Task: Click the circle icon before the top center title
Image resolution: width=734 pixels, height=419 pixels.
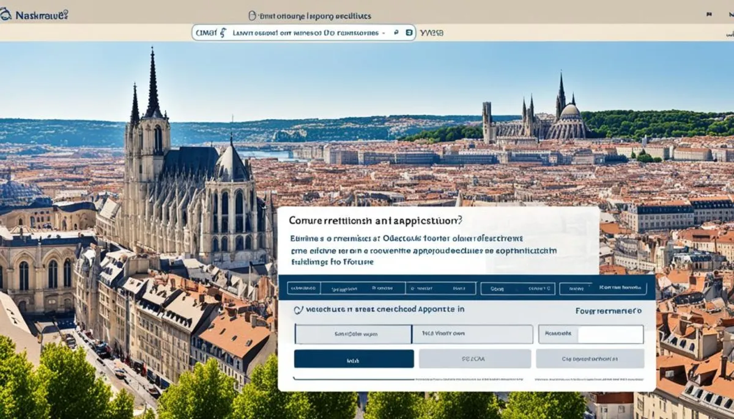Action: pos(252,16)
